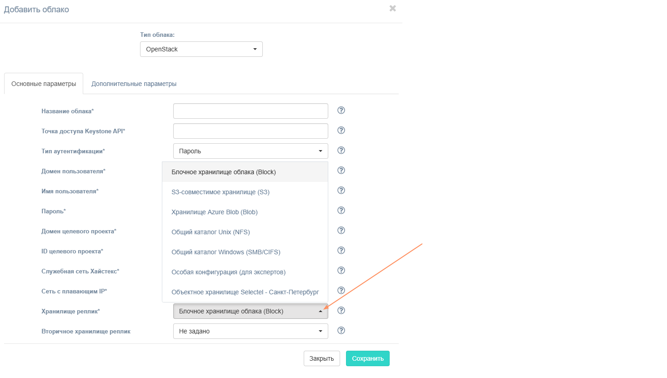Click the Тип аутентификации* label
Image resolution: width=667 pixels, height=378 pixels.
click(x=73, y=151)
